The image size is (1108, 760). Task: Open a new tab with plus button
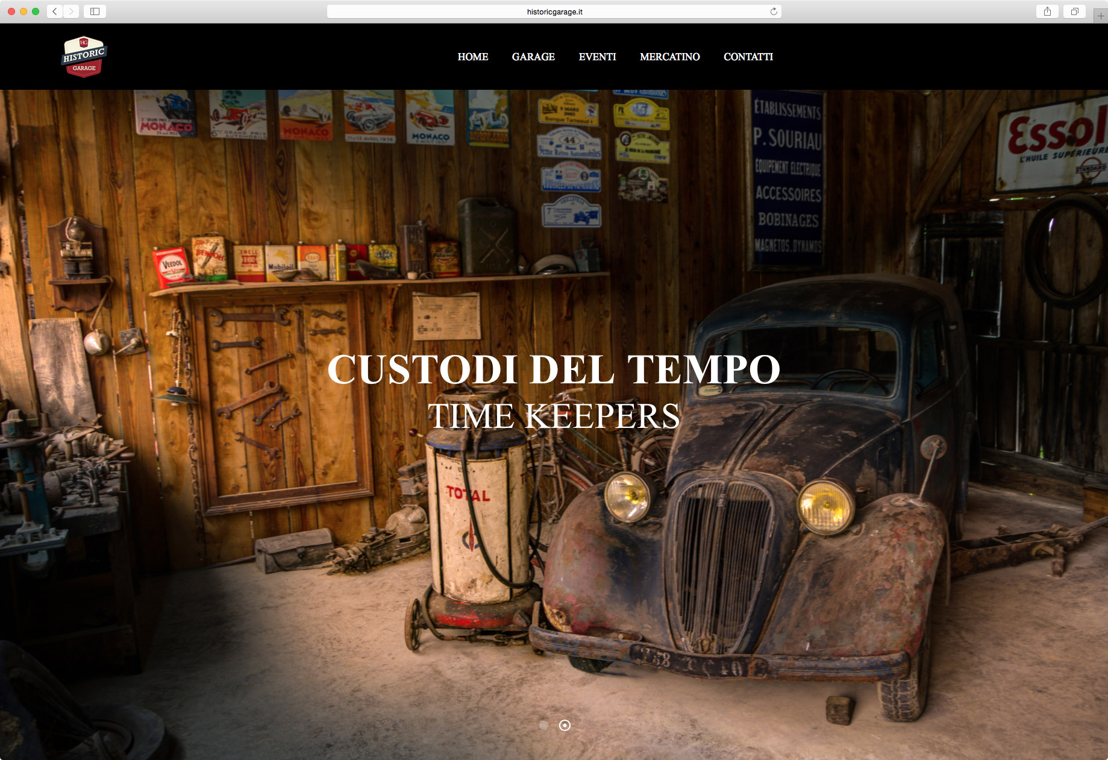pyautogui.click(x=1100, y=16)
